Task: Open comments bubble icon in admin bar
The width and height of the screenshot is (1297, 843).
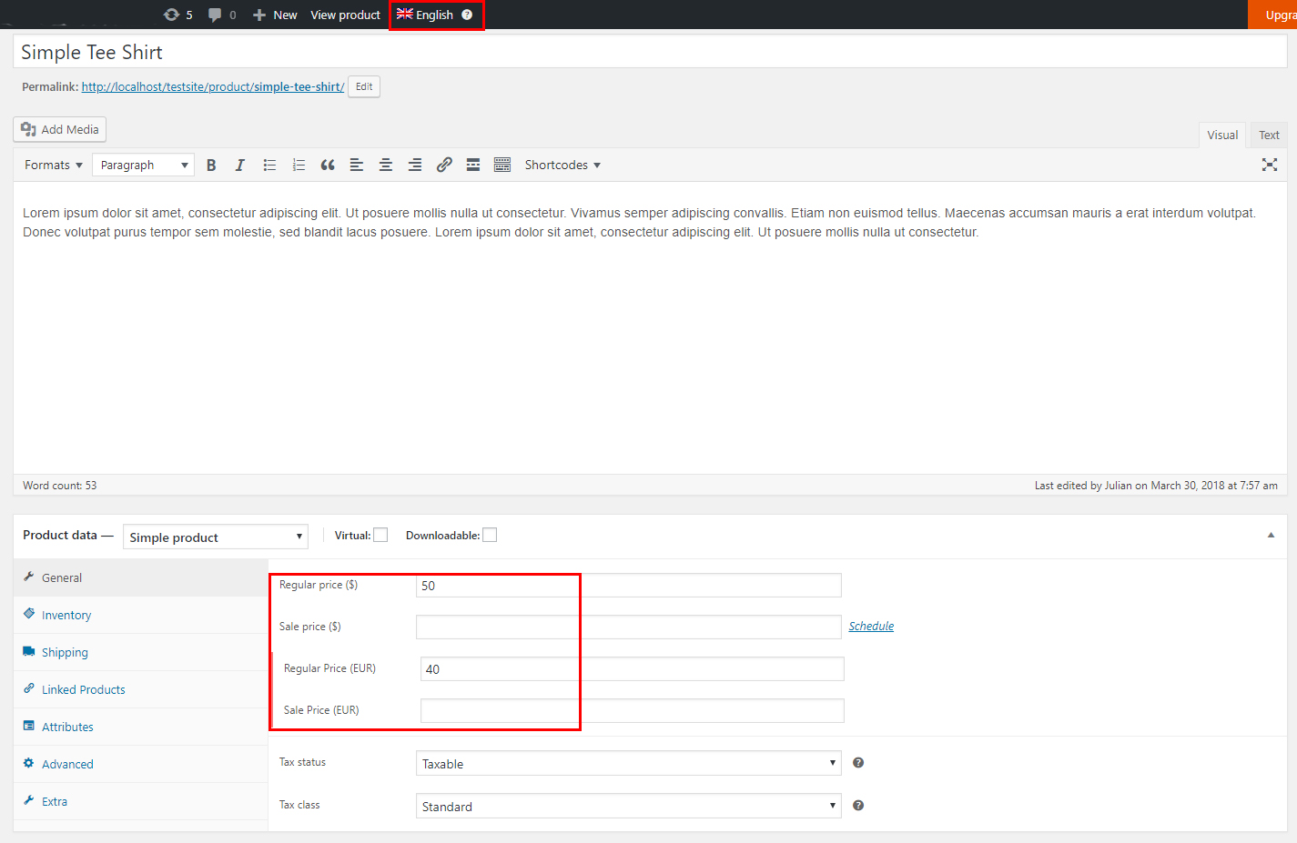Action: [x=215, y=15]
